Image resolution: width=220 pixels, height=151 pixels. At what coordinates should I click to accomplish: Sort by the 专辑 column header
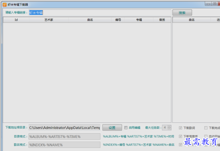[x=139, y=20]
